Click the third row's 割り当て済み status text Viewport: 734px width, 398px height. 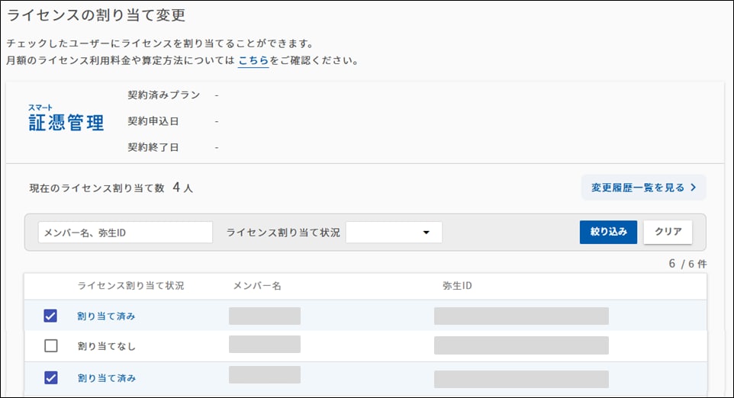(106, 377)
